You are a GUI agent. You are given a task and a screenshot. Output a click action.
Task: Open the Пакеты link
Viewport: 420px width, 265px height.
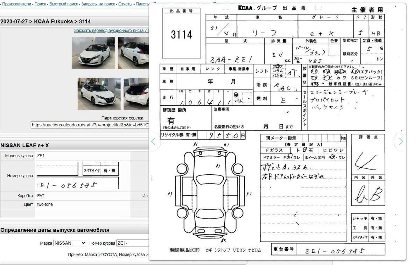click(142, 4)
